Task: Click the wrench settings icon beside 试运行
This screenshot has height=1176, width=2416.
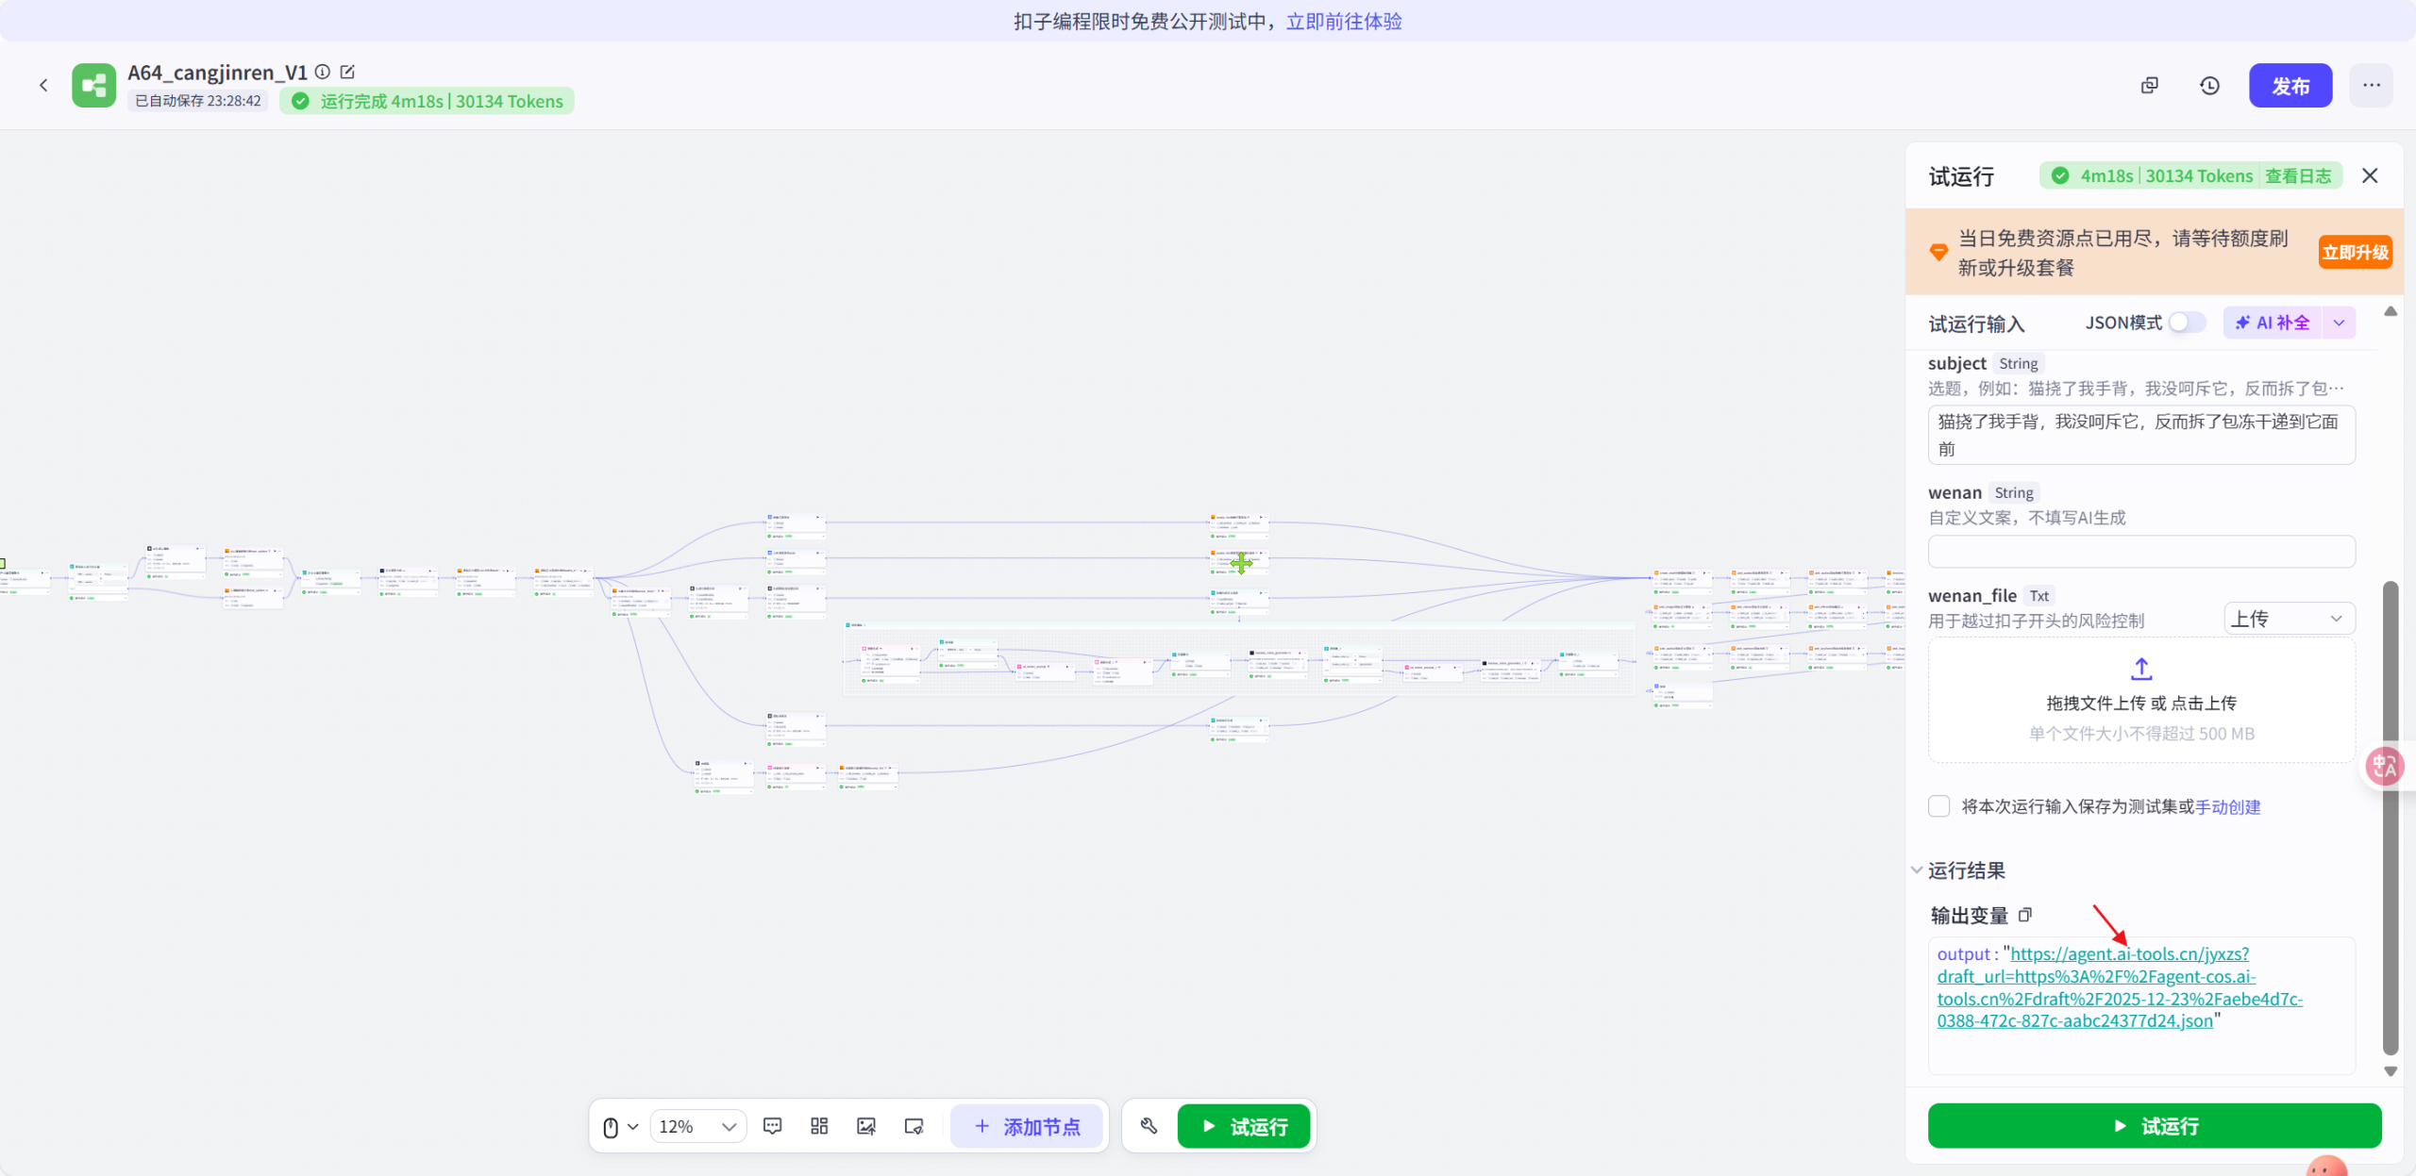Action: 1147,1125
